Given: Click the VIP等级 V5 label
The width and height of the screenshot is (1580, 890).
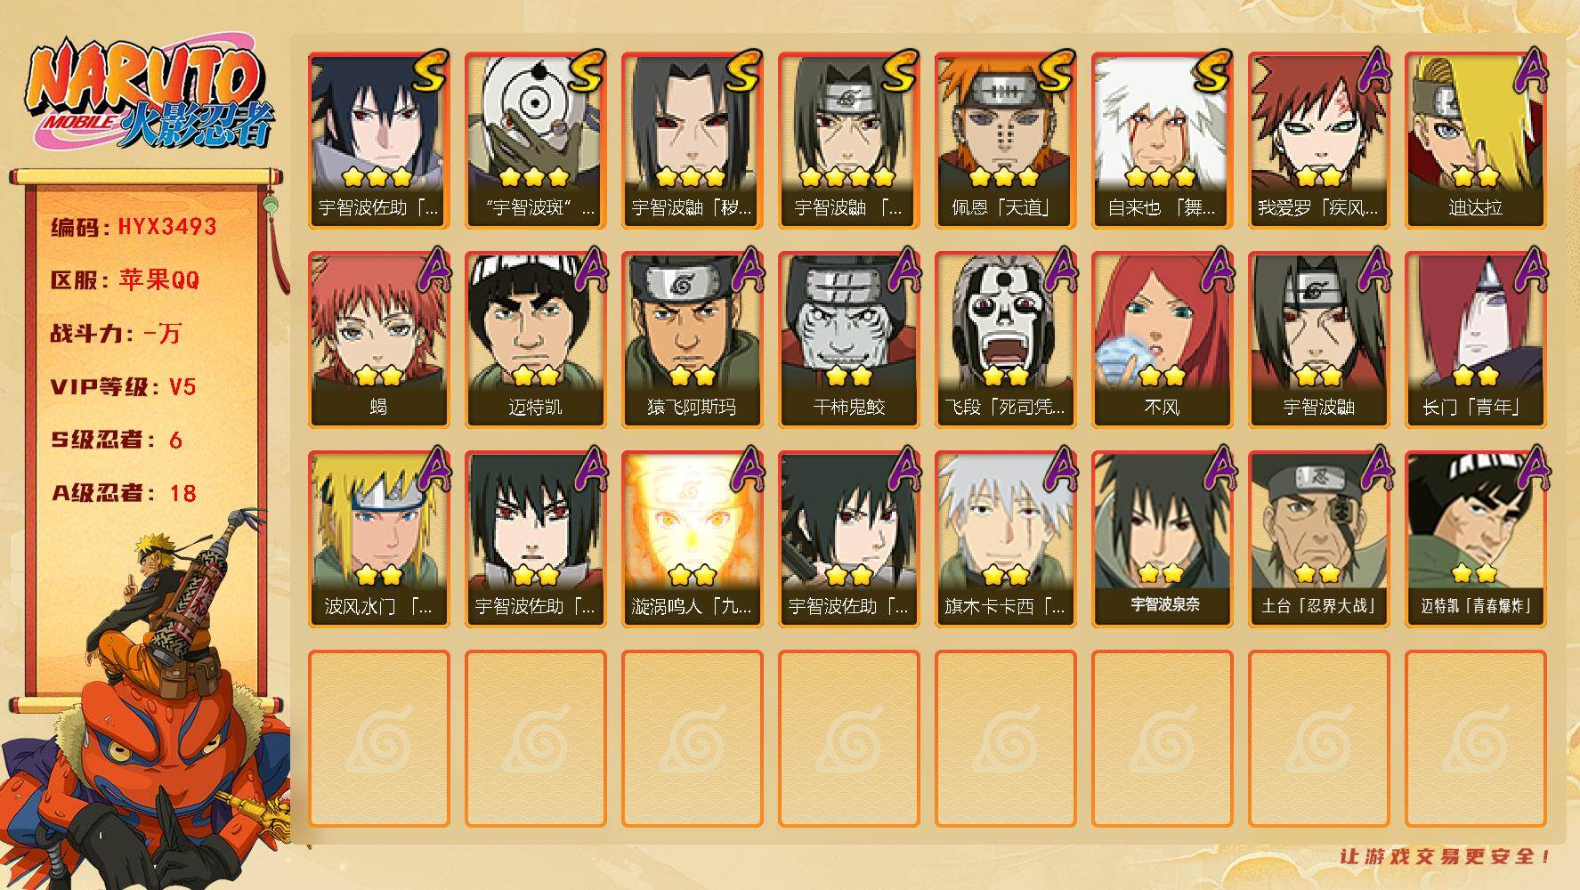Looking at the screenshot, I should coord(123,387).
